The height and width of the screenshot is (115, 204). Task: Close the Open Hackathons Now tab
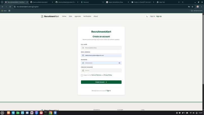click(x=128, y=2)
